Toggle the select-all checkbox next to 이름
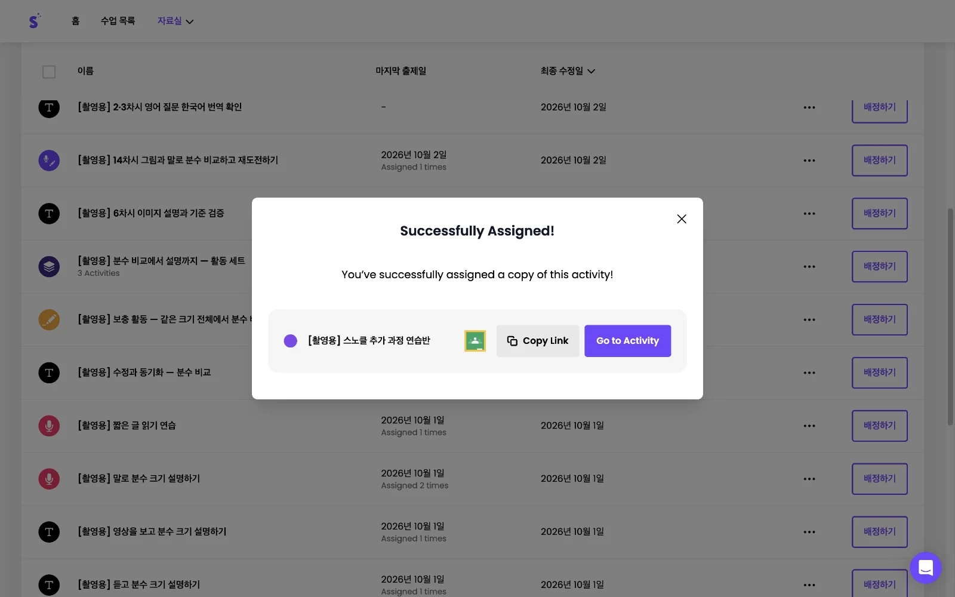The height and width of the screenshot is (597, 955). 49,72
